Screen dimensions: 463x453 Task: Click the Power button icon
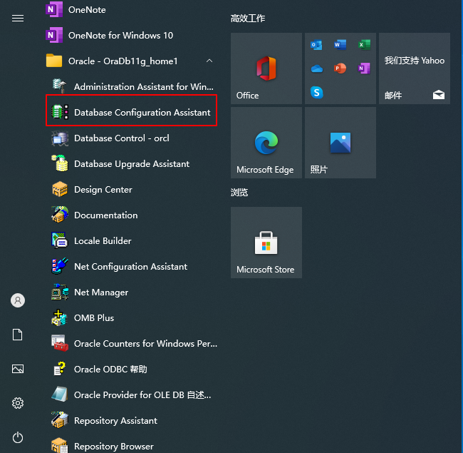18,437
